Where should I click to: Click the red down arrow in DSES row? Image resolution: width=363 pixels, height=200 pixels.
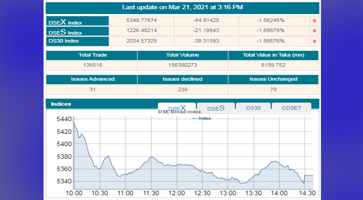314,31
